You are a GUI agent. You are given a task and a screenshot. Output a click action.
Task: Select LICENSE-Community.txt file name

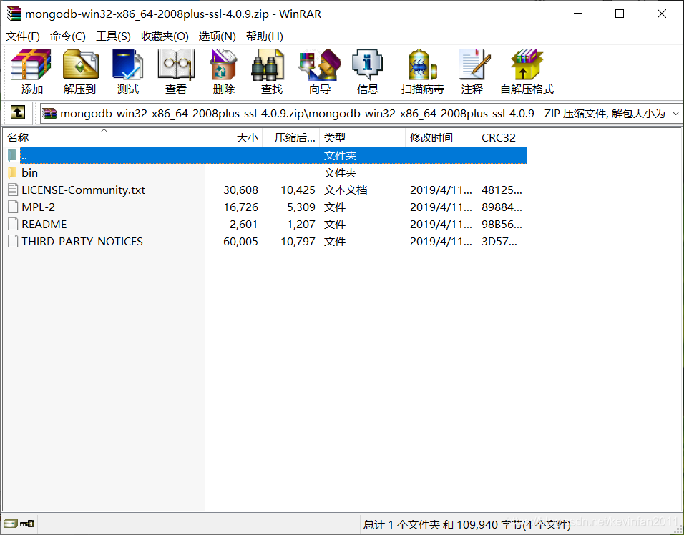pos(83,190)
